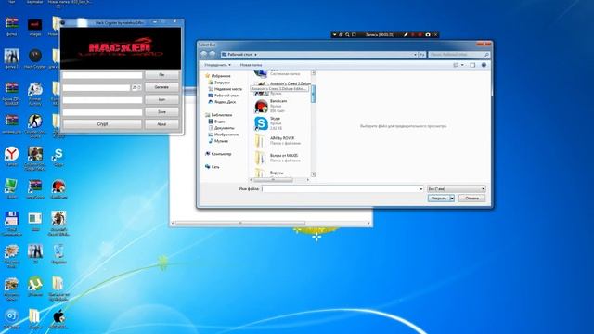Click the file list vertical scrollbar thumb

tap(314, 94)
